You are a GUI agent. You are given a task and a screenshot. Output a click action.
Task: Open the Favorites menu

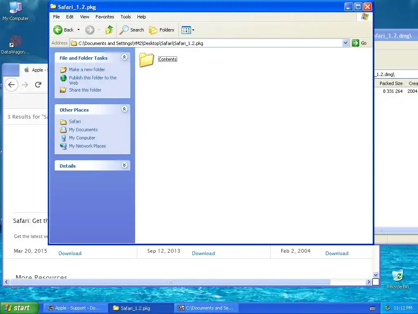105,17
